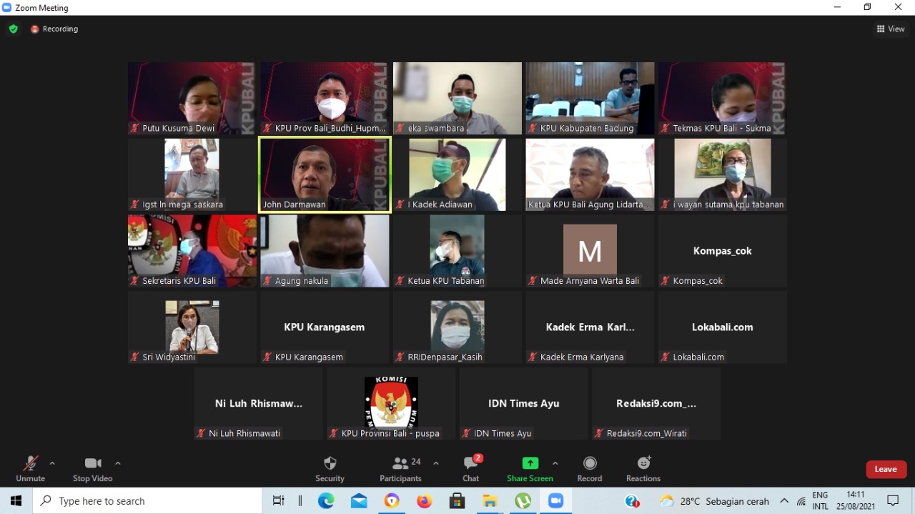Expand audio options arrow beside Unmute
This screenshot has width=915, height=514.
pyautogui.click(x=52, y=463)
